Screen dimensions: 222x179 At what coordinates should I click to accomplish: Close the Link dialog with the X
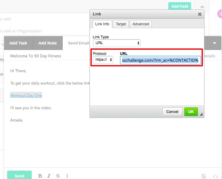200,14
